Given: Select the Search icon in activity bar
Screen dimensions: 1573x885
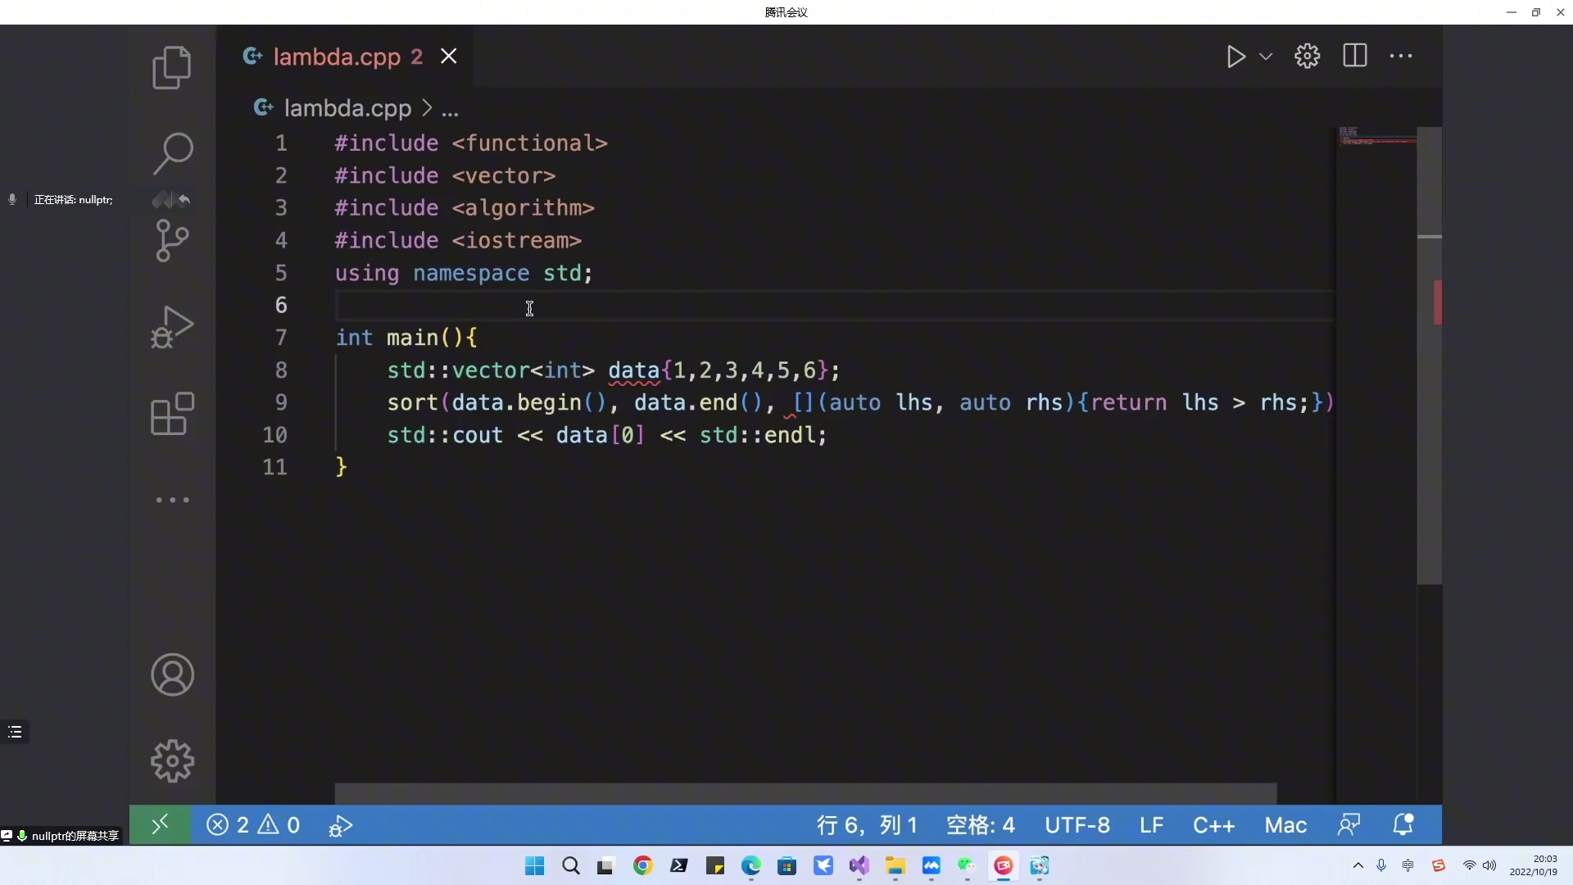Looking at the screenshot, I should [x=171, y=153].
